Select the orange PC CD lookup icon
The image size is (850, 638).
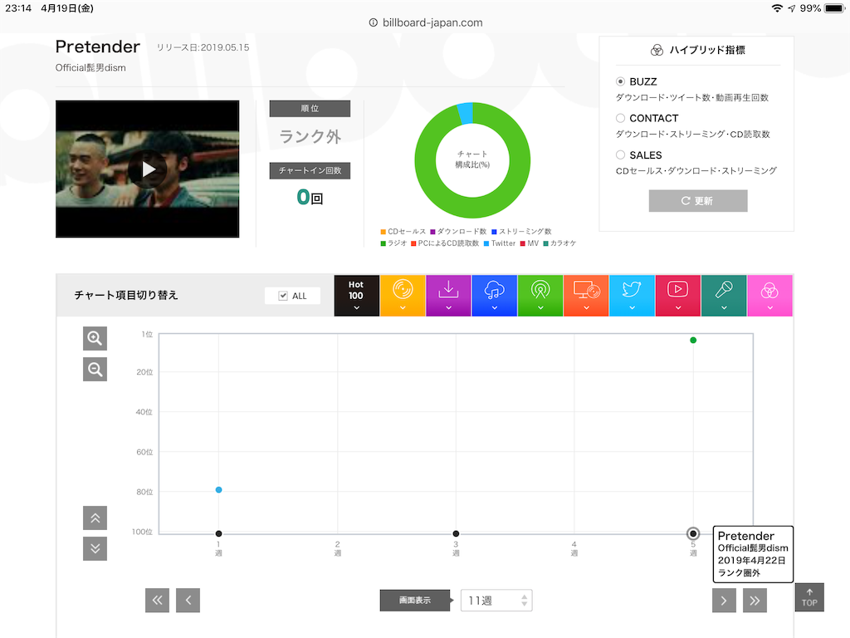pos(586,296)
